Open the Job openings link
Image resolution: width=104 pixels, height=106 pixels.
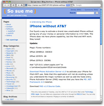[12, 40]
